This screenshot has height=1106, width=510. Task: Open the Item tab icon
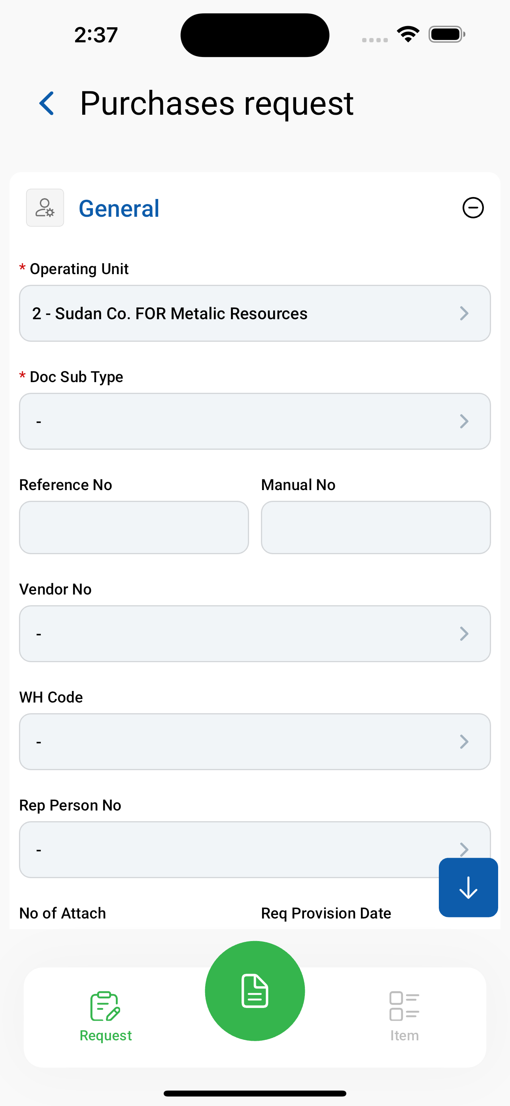tap(404, 1006)
